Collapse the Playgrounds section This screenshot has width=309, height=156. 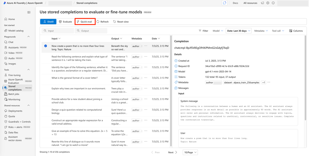(x=29, y=37)
